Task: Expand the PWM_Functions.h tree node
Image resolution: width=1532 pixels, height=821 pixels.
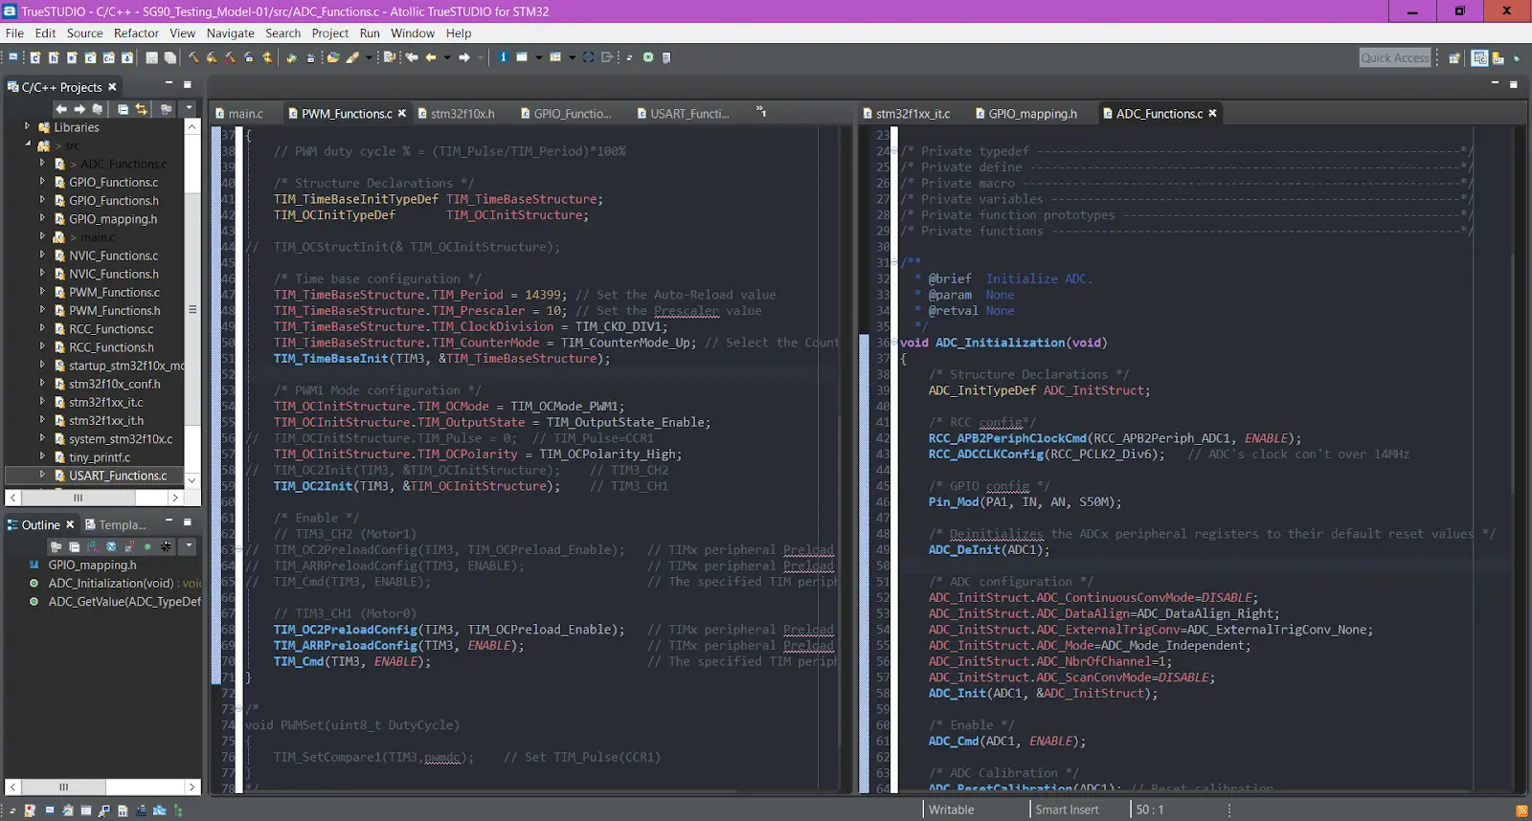Action: (42, 310)
